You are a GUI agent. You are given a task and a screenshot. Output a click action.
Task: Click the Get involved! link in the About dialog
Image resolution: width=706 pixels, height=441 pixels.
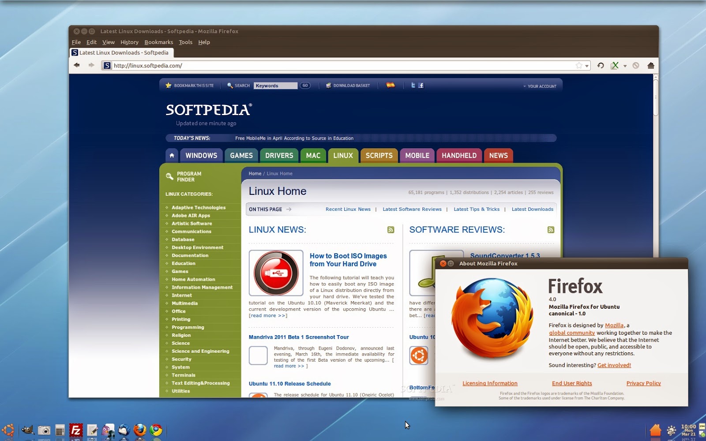[614, 365]
